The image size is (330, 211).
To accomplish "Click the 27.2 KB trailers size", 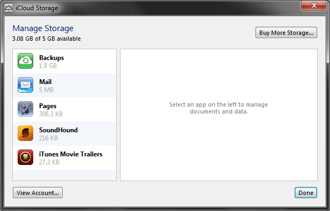I will [x=49, y=162].
